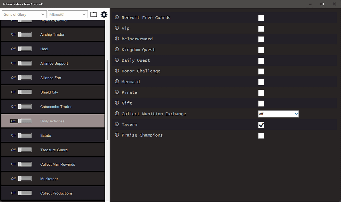Click the info icon beside Kingdom Quest
The height and width of the screenshot is (202, 341).
coord(117,50)
